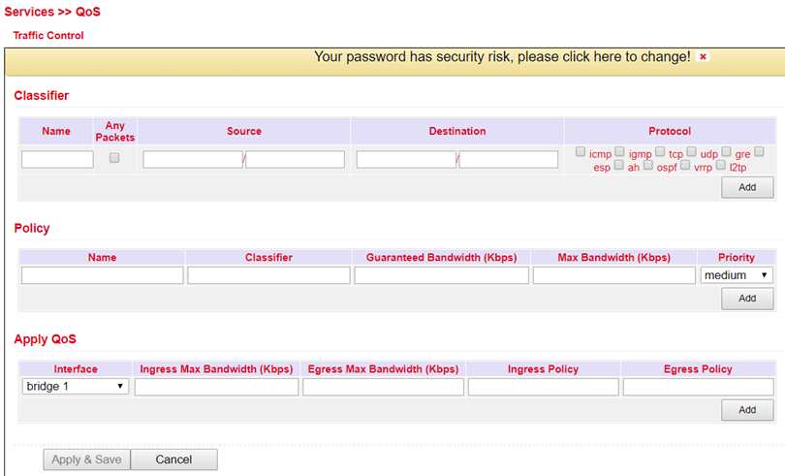
Task: Check the igmp protocol checkbox
Action: [619, 151]
